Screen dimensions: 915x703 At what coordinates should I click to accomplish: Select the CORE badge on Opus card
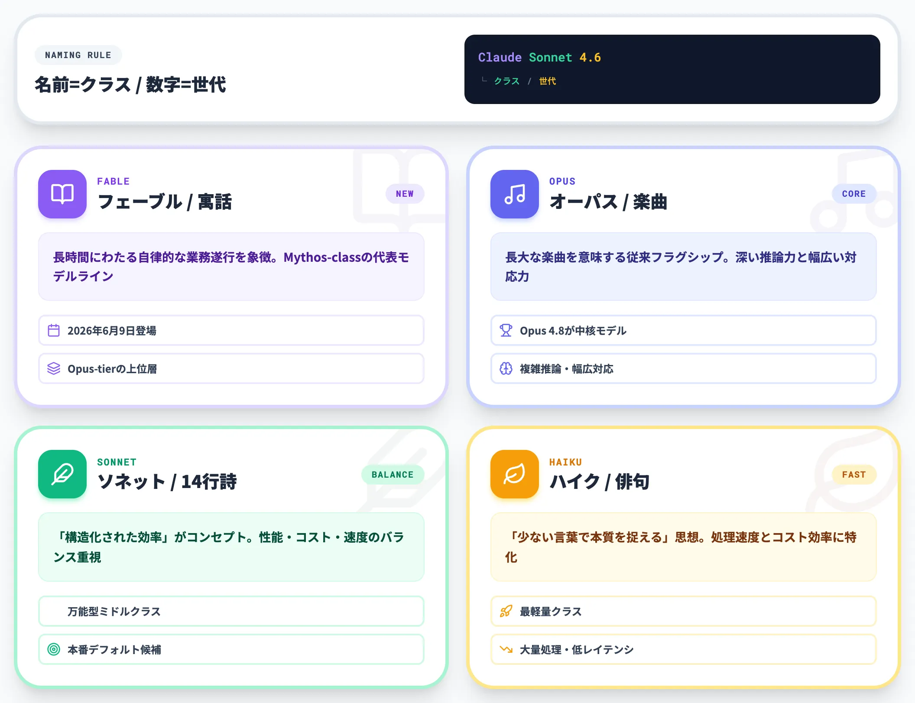point(854,194)
